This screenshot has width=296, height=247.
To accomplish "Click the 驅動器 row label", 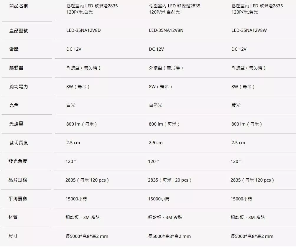I will point(16,68).
